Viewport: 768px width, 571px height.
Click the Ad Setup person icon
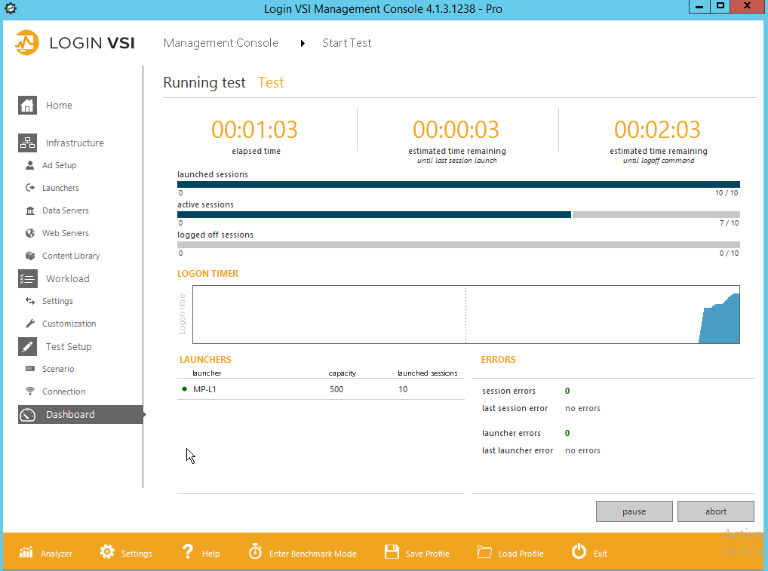point(30,165)
